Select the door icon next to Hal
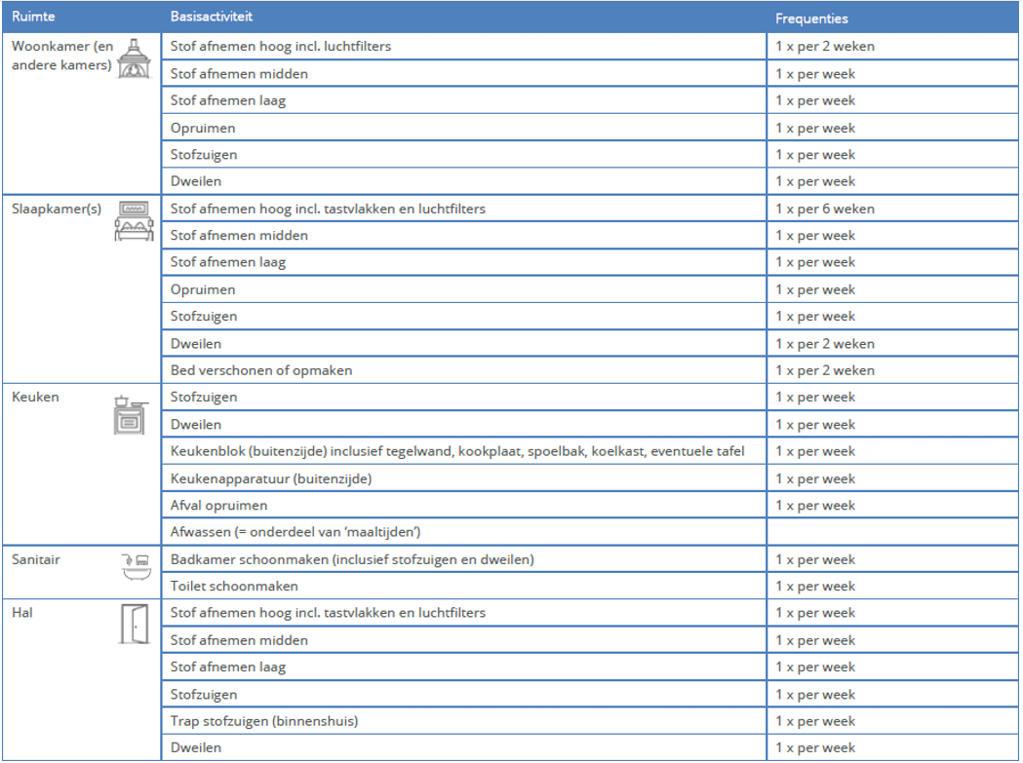 point(135,624)
